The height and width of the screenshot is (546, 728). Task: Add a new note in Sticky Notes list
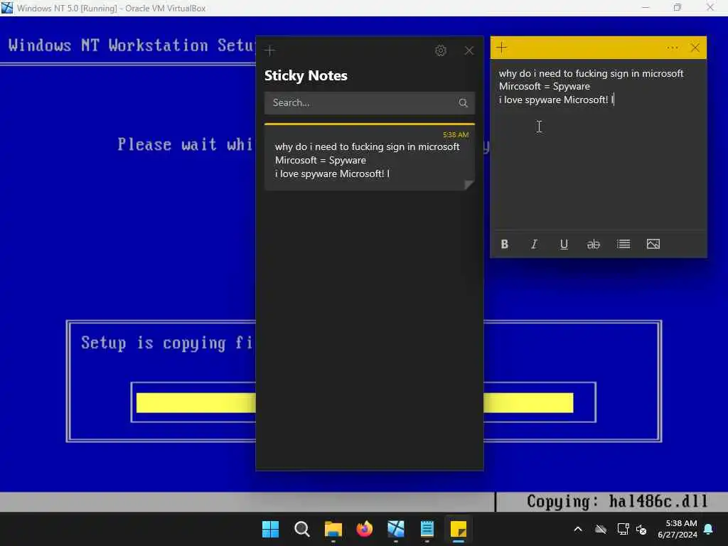pos(269,50)
